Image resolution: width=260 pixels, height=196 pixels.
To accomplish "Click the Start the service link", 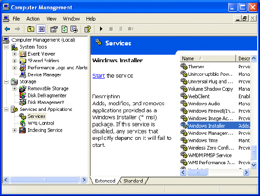I will click(x=99, y=76).
